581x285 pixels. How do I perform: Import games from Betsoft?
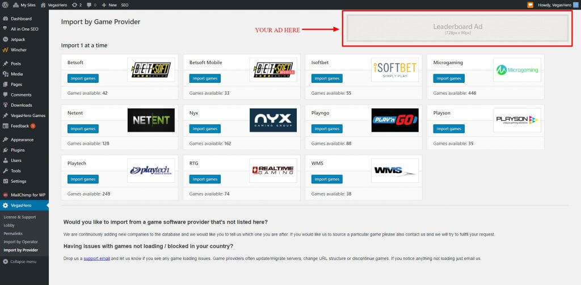tap(83, 78)
